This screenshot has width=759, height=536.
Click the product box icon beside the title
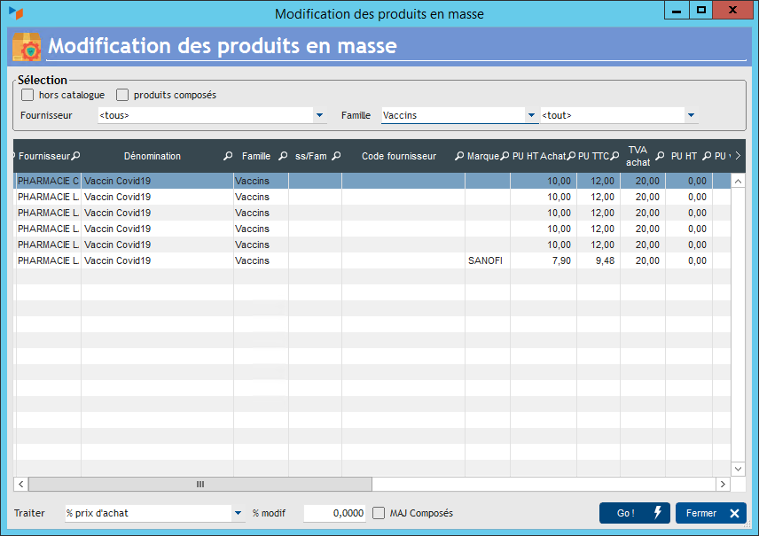pos(26,46)
